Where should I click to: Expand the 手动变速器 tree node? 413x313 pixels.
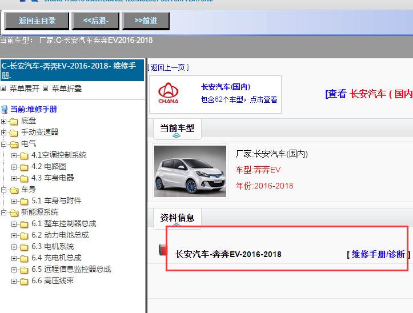pos(3,133)
